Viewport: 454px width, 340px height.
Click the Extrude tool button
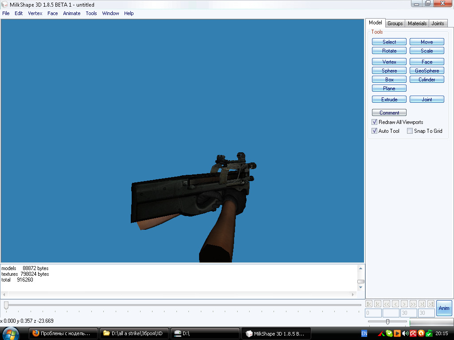pyautogui.click(x=389, y=100)
